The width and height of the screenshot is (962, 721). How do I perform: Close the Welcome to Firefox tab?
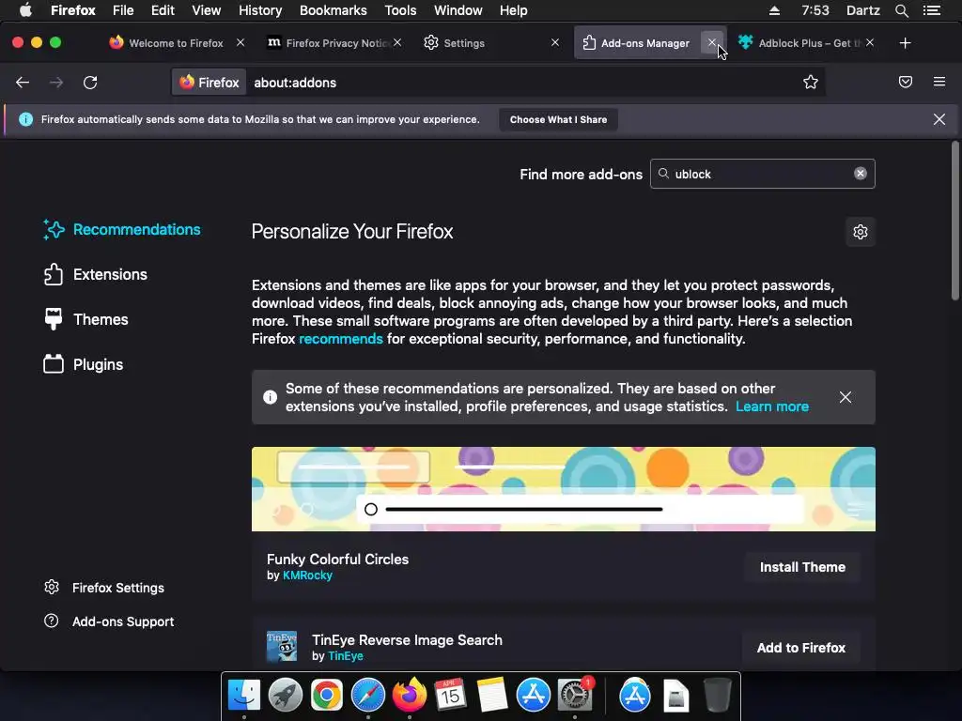(x=240, y=42)
